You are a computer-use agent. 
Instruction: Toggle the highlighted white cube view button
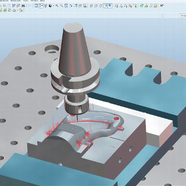(105, 6)
